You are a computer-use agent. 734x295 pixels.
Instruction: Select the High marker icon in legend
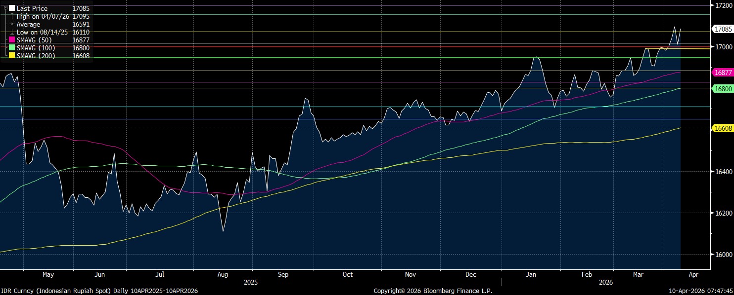[12, 16]
